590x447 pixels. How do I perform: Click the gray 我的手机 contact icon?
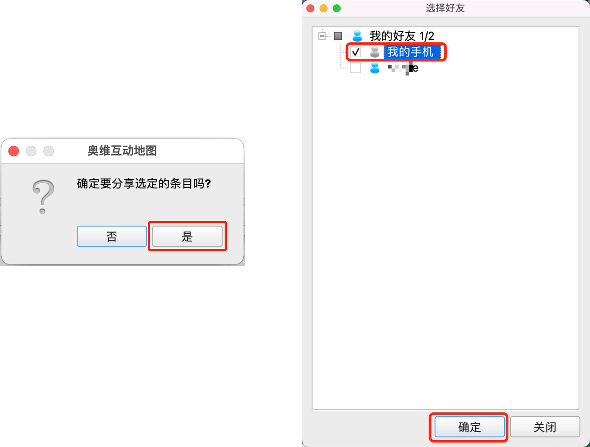pyautogui.click(x=374, y=52)
